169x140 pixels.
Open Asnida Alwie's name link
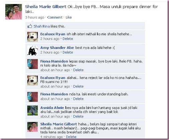click(52, 108)
